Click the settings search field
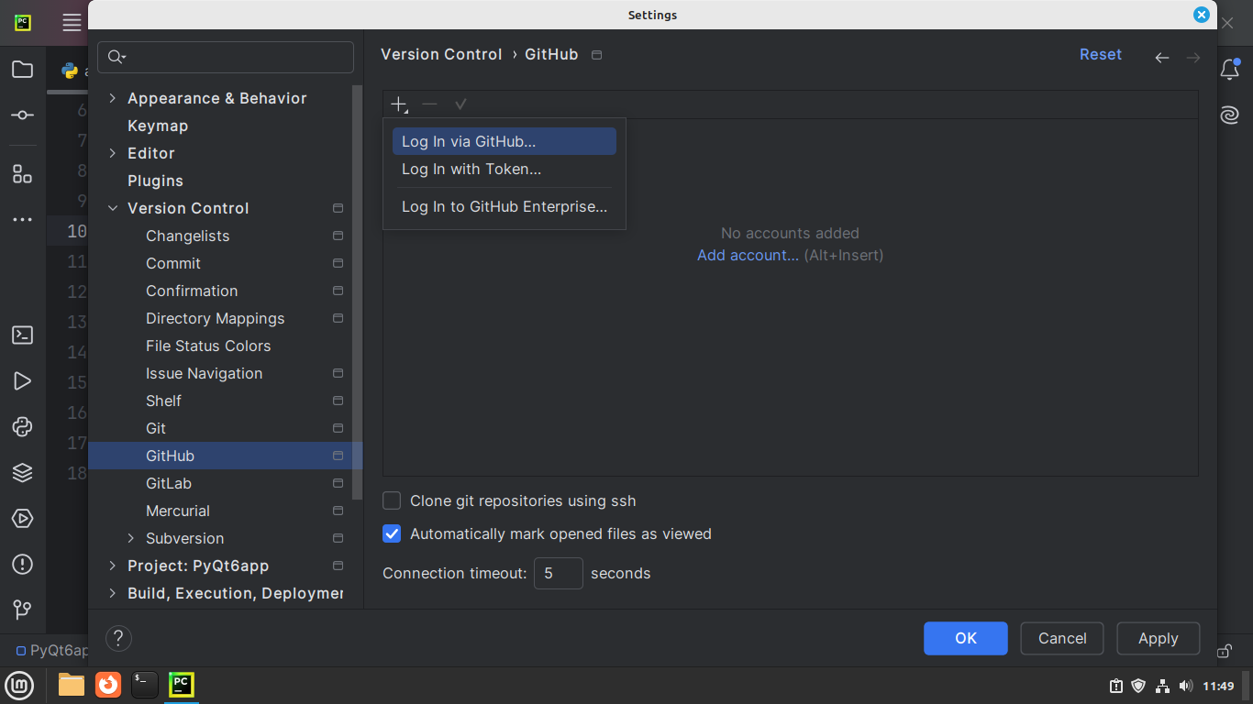 226,57
